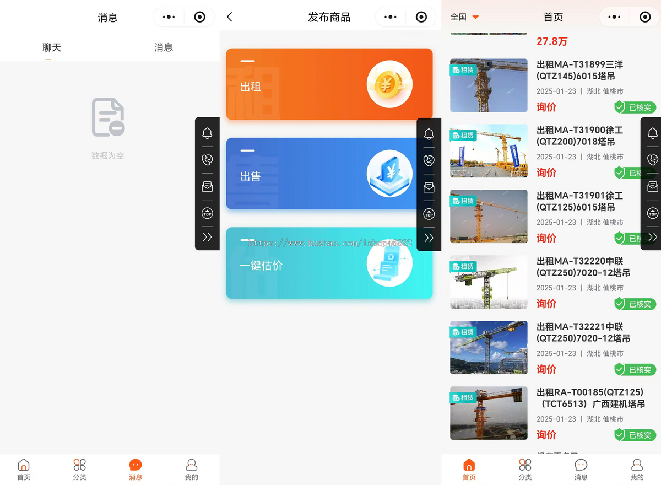Tap the receipt icon on 一键估价
Image resolution: width=661 pixels, height=485 pixels.
tap(389, 263)
